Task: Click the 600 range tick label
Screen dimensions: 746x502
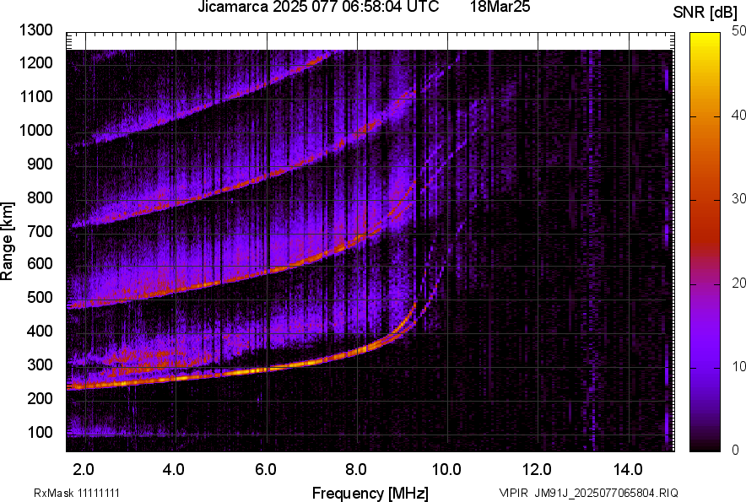Action: coord(40,263)
